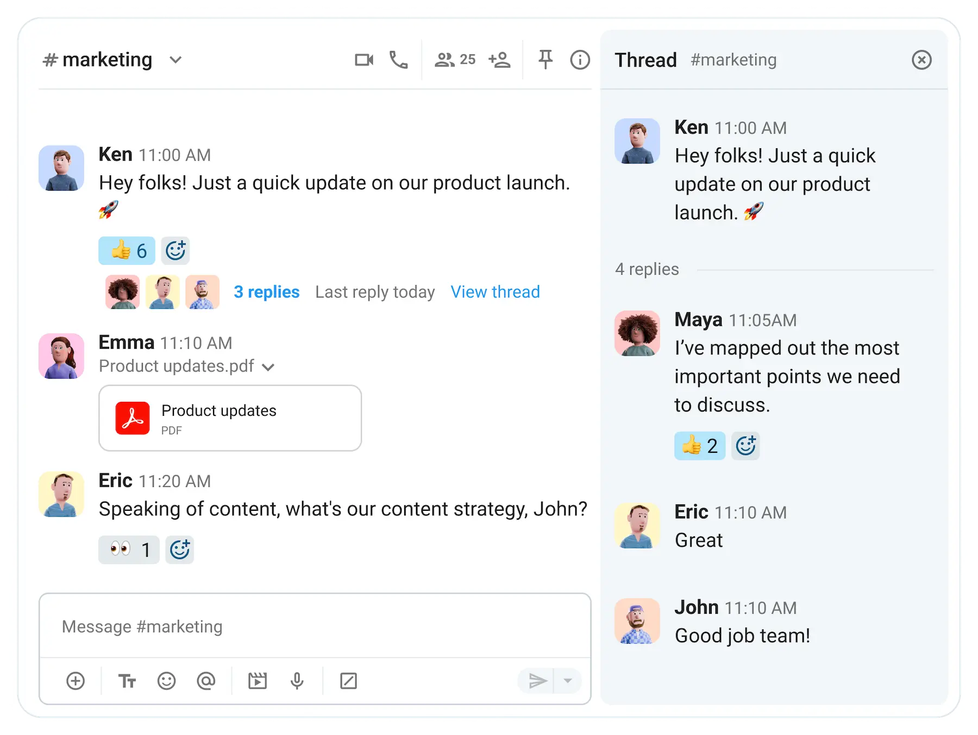Collapse the Product updates.pdf attachment
This screenshot has width=978, height=735.
[268, 367]
